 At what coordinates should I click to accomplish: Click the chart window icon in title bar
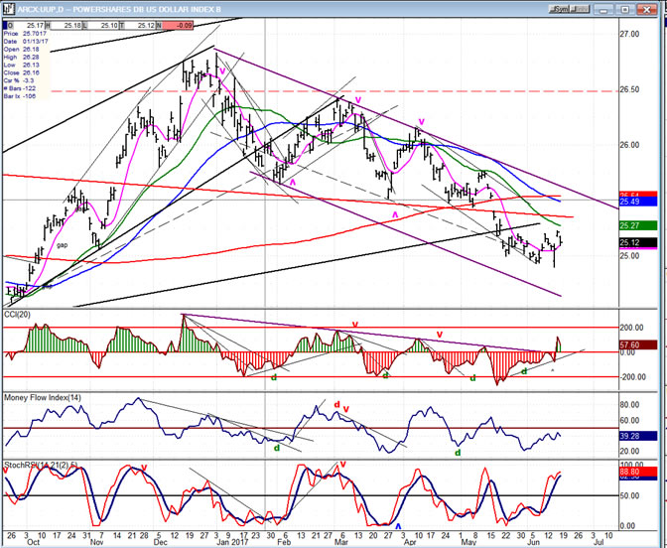click(x=8, y=6)
